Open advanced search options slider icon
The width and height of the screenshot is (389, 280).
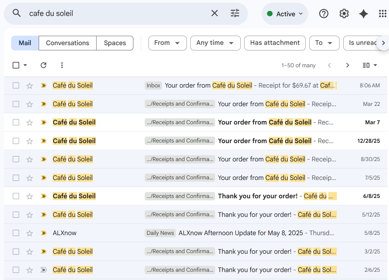click(x=235, y=13)
